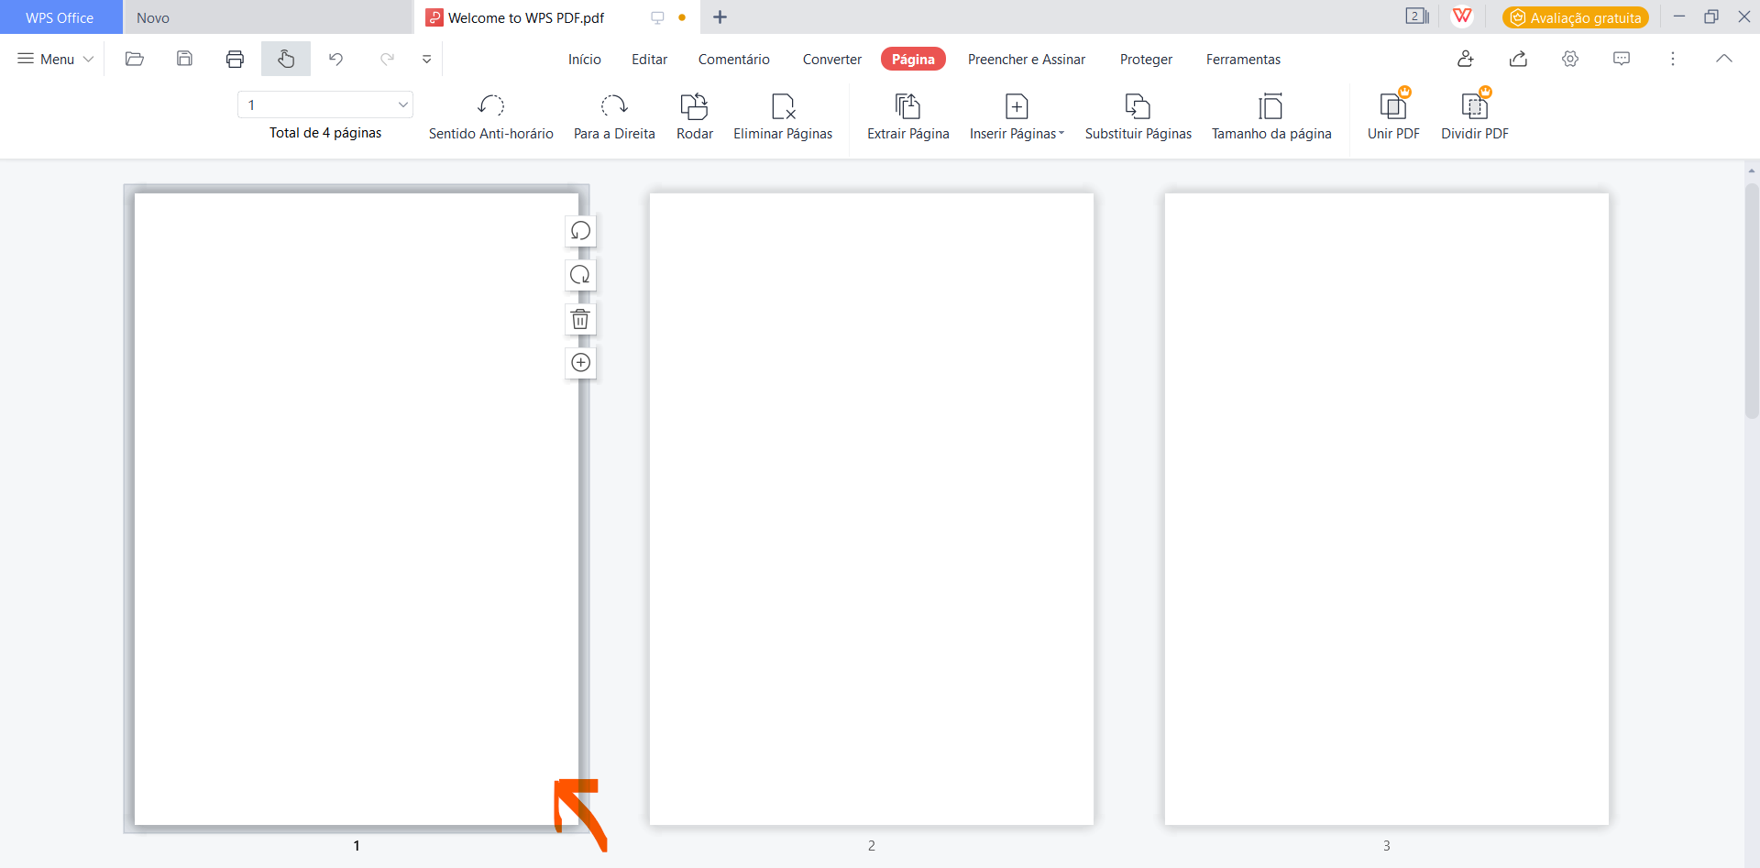The height and width of the screenshot is (868, 1760).
Task: Launch the Unir PDF tool
Action: [1392, 106]
